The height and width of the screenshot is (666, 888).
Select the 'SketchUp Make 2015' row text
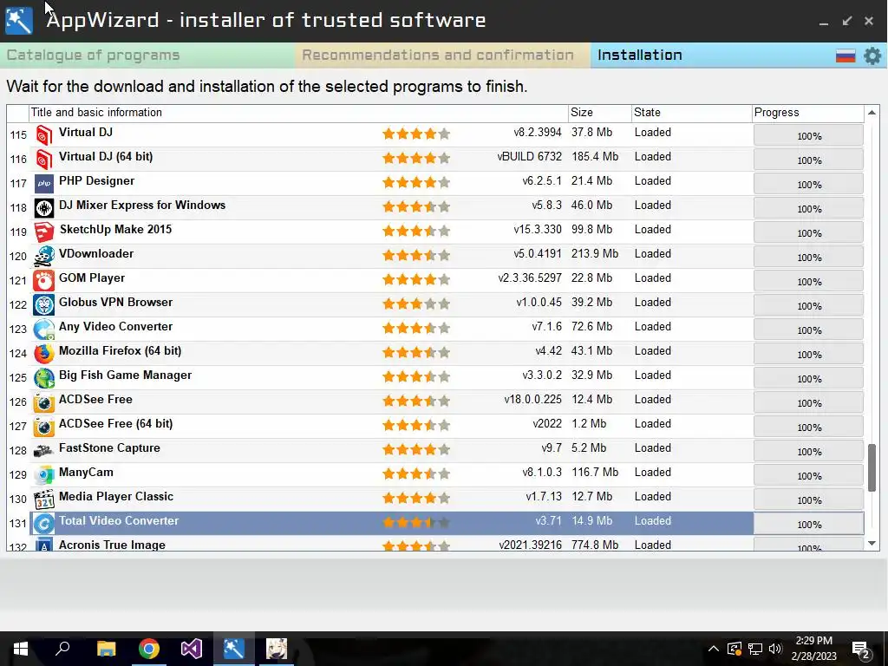(115, 230)
